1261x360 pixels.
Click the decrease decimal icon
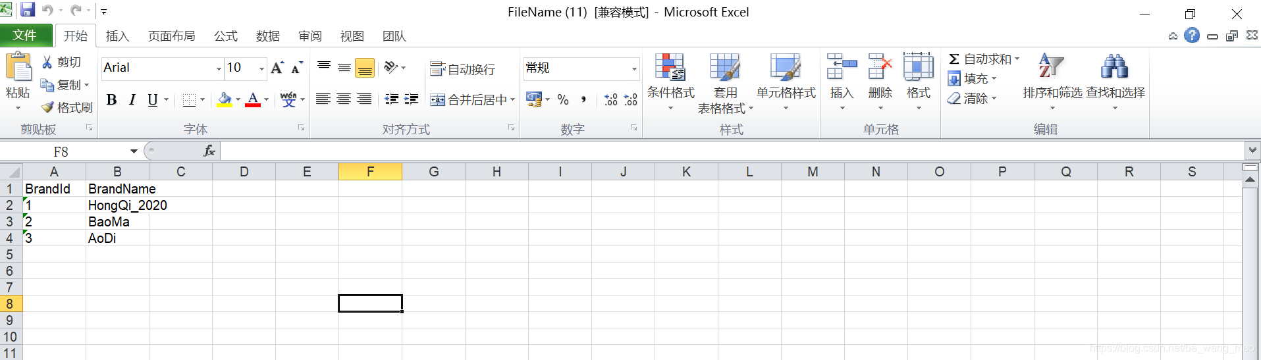tap(631, 99)
